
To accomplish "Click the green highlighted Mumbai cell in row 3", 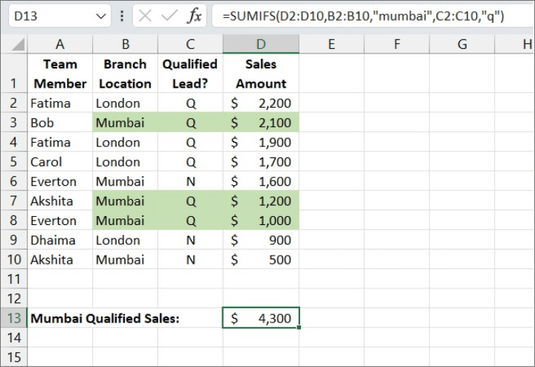I will click(125, 123).
